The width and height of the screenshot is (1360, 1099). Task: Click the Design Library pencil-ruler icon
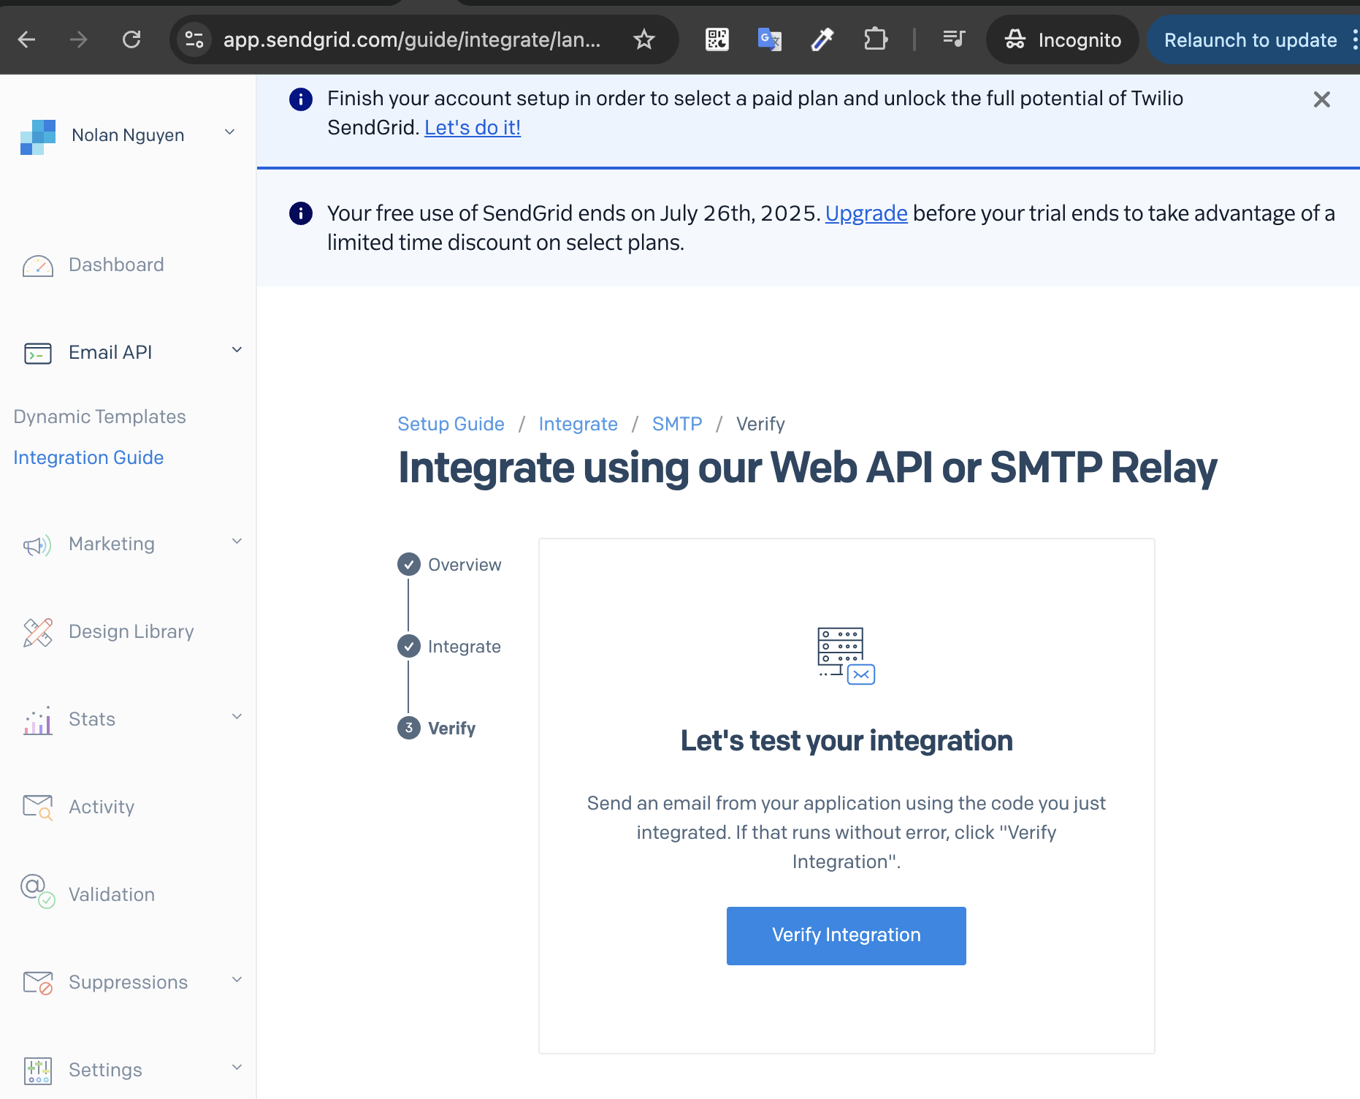click(x=37, y=632)
